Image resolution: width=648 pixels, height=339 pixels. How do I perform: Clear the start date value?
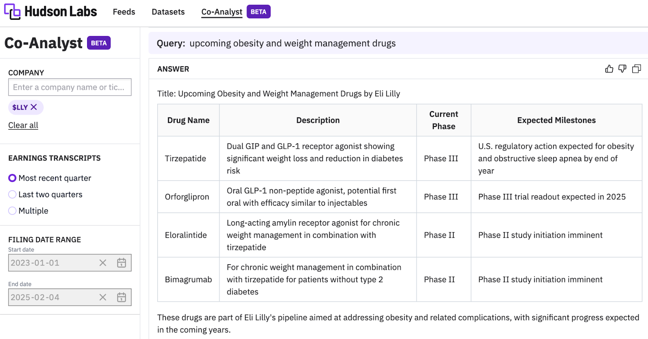pyautogui.click(x=103, y=263)
